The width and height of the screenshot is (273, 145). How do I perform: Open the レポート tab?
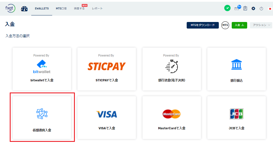pyautogui.click(x=97, y=9)
